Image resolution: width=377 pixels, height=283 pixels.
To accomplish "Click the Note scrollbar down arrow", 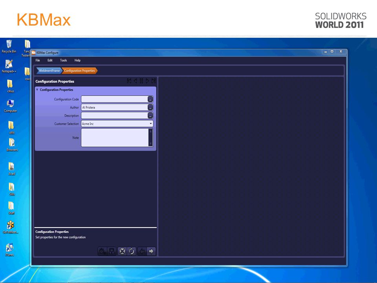I will (x=151, y=144).
